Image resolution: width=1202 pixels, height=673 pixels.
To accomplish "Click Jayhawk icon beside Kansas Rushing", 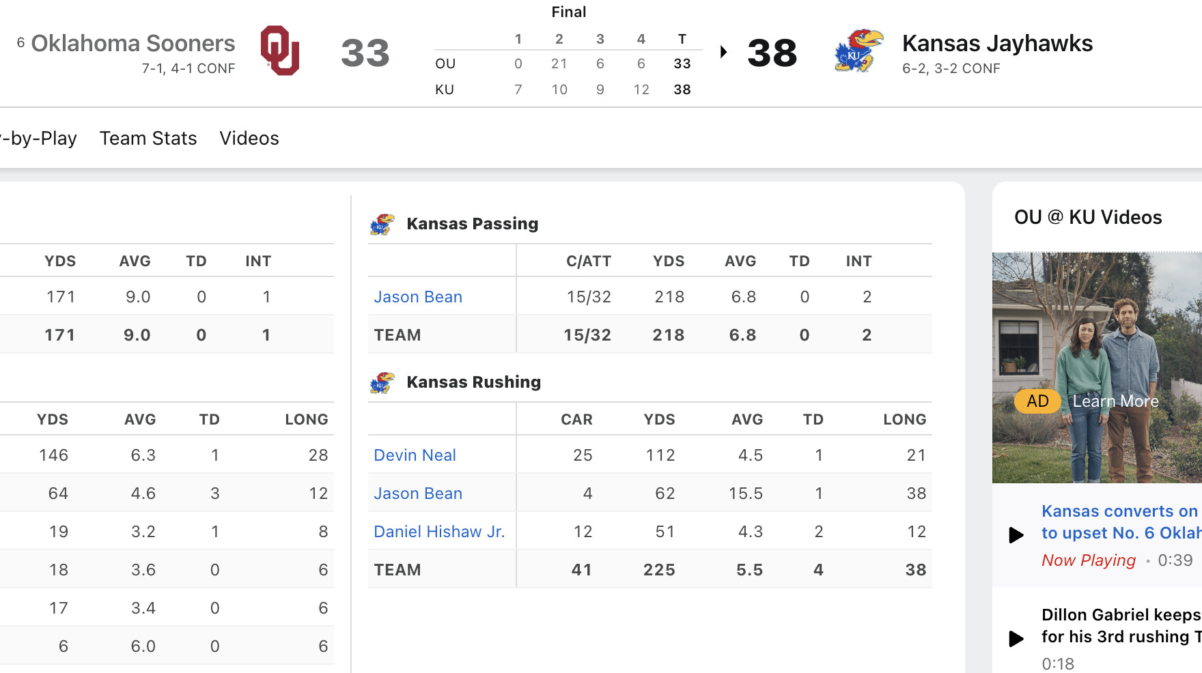I will point(382,382).
